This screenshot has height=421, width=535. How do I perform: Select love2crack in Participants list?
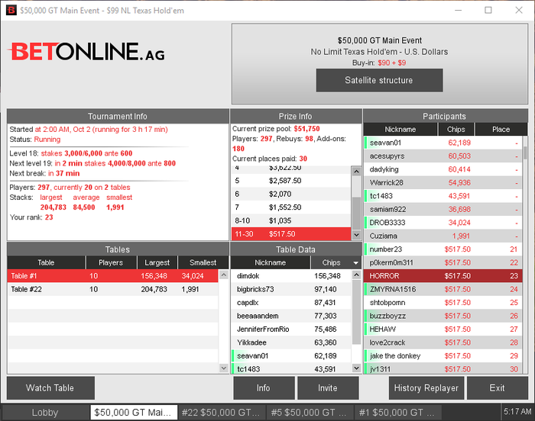443,342
